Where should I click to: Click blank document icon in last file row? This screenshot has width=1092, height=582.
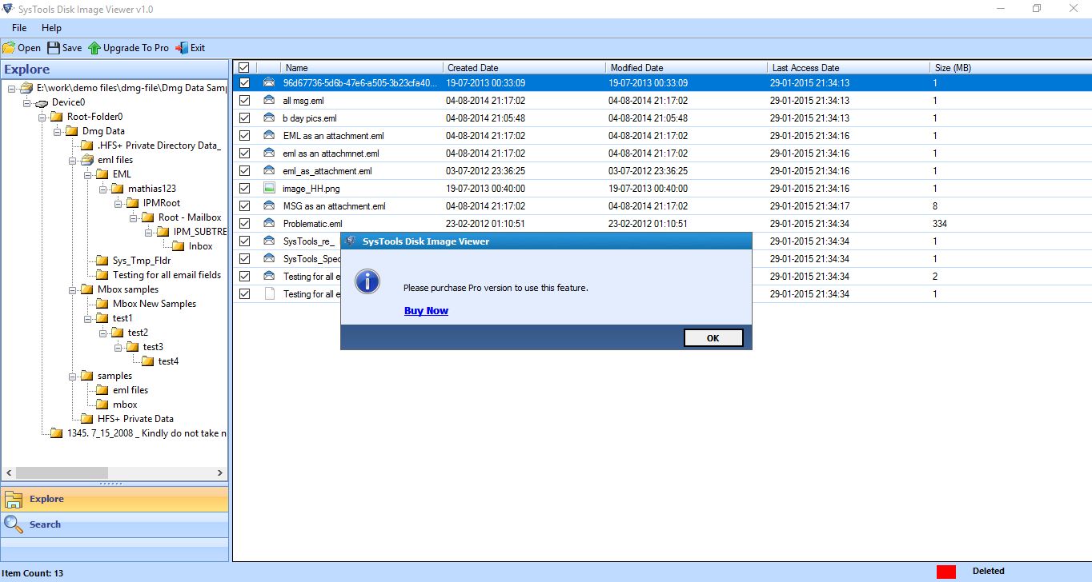(x=269, y=293)
